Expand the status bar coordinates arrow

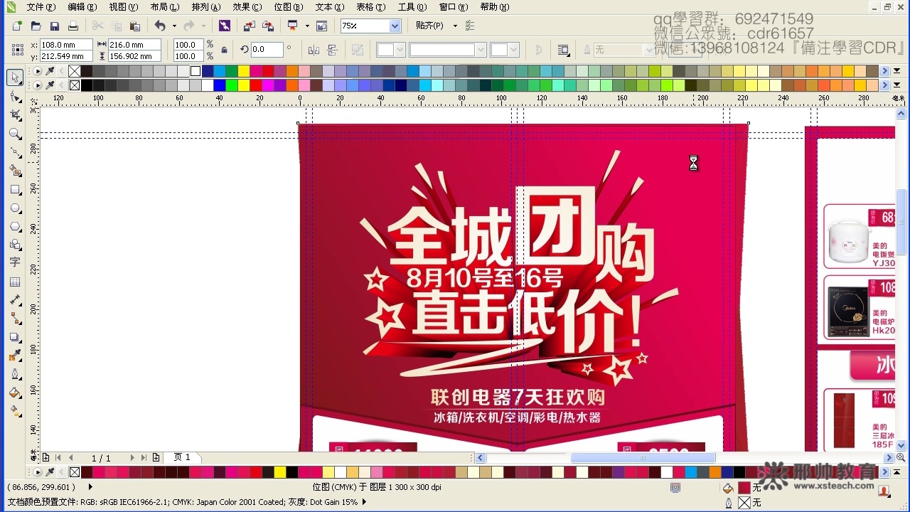pyautogui.click(x=90, y=487)
